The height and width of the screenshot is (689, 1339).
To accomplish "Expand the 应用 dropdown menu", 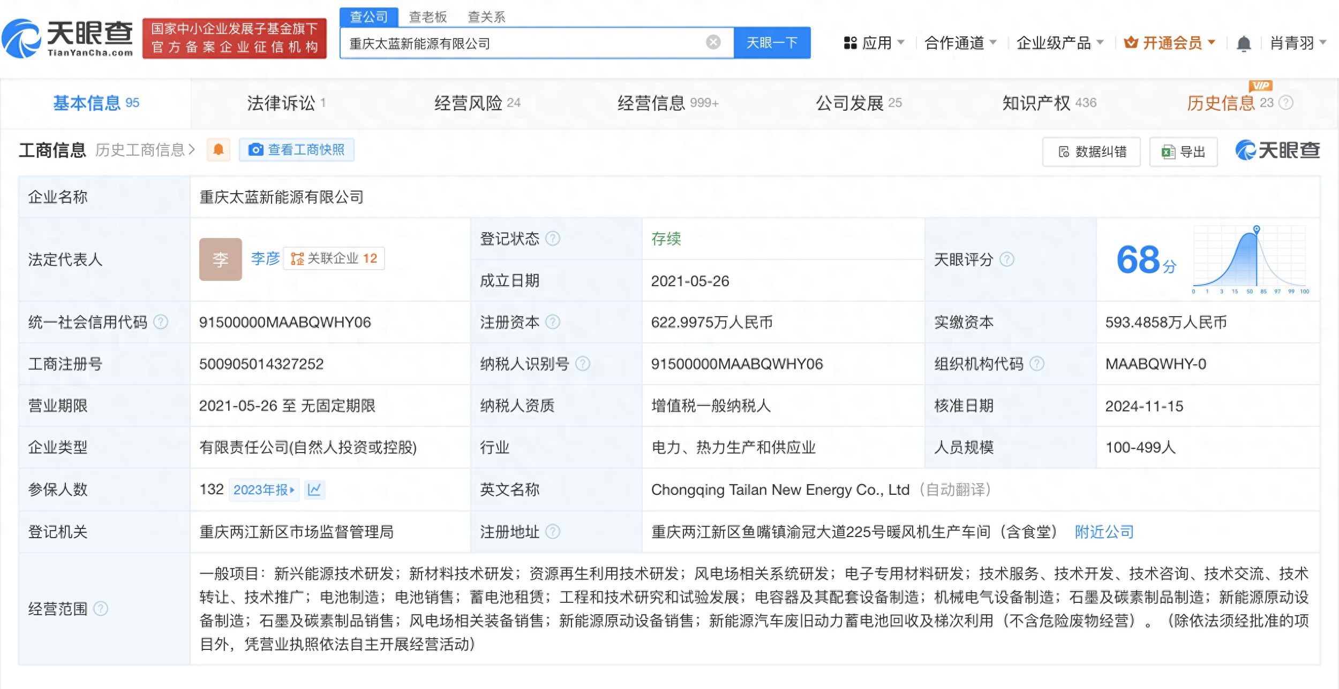I will click(874, 43).
